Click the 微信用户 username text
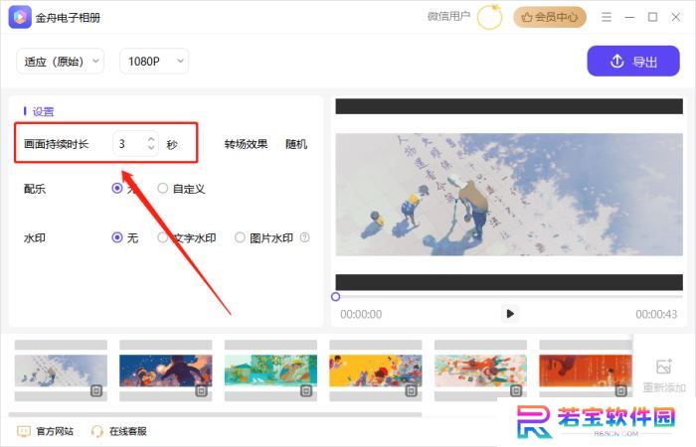This screenshot has height=447, width=696. point(448,17)
